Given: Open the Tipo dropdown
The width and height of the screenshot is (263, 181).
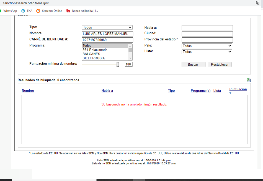Looking at the screenshot, I should click(107, 27).
